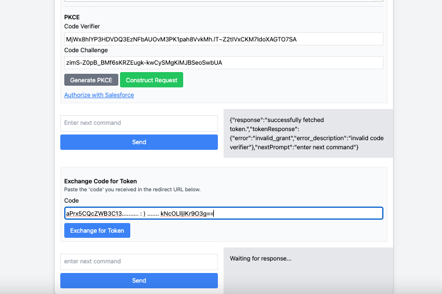
Task: Click the paste-the-code instruction text
Action: point(133,190)
